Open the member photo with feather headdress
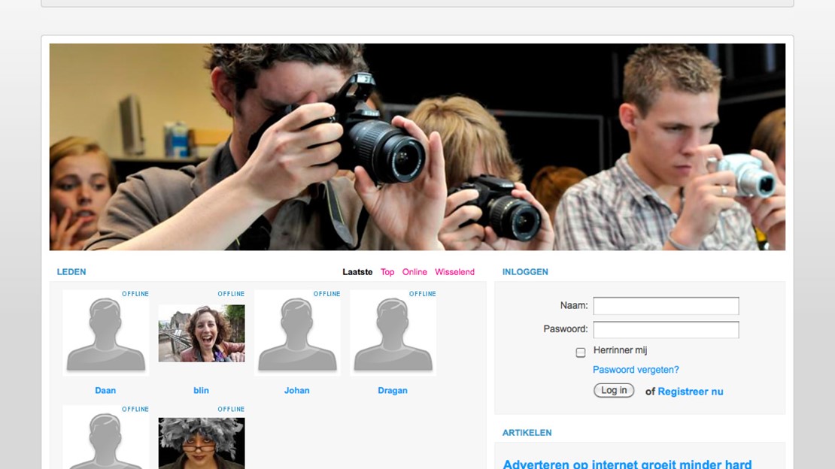Image resolution: width=835 pixels, height=469 pixels. click(x=201, y=443)
